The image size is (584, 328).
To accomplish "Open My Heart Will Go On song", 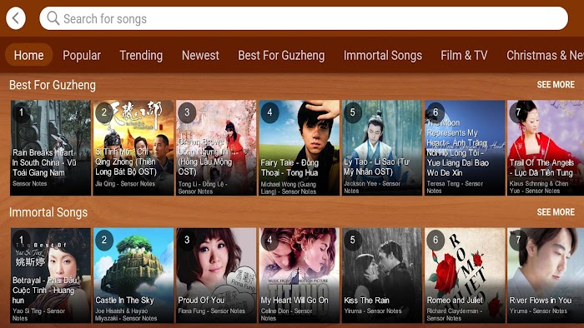I will click(299, 276).
